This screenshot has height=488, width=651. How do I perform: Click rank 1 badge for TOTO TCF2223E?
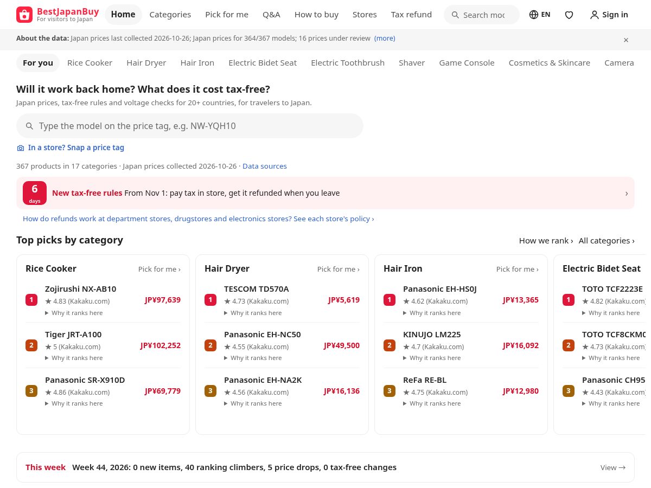(569, 300)
